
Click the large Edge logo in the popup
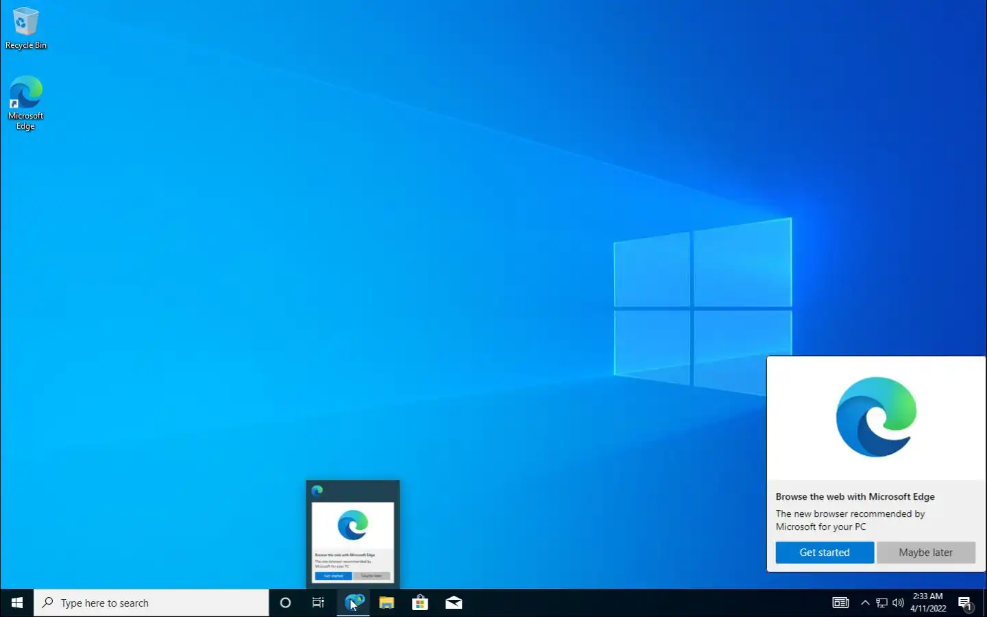click(x=877, y=417)
